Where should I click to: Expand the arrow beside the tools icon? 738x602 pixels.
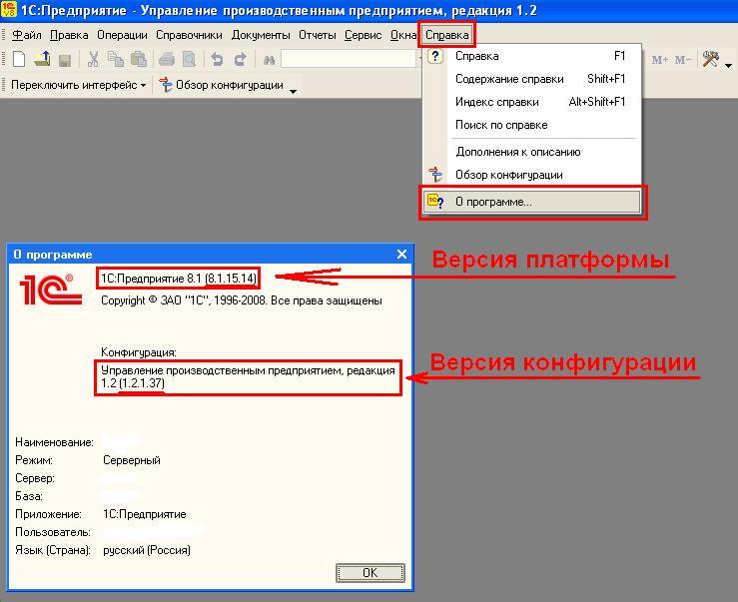(728, 66)
